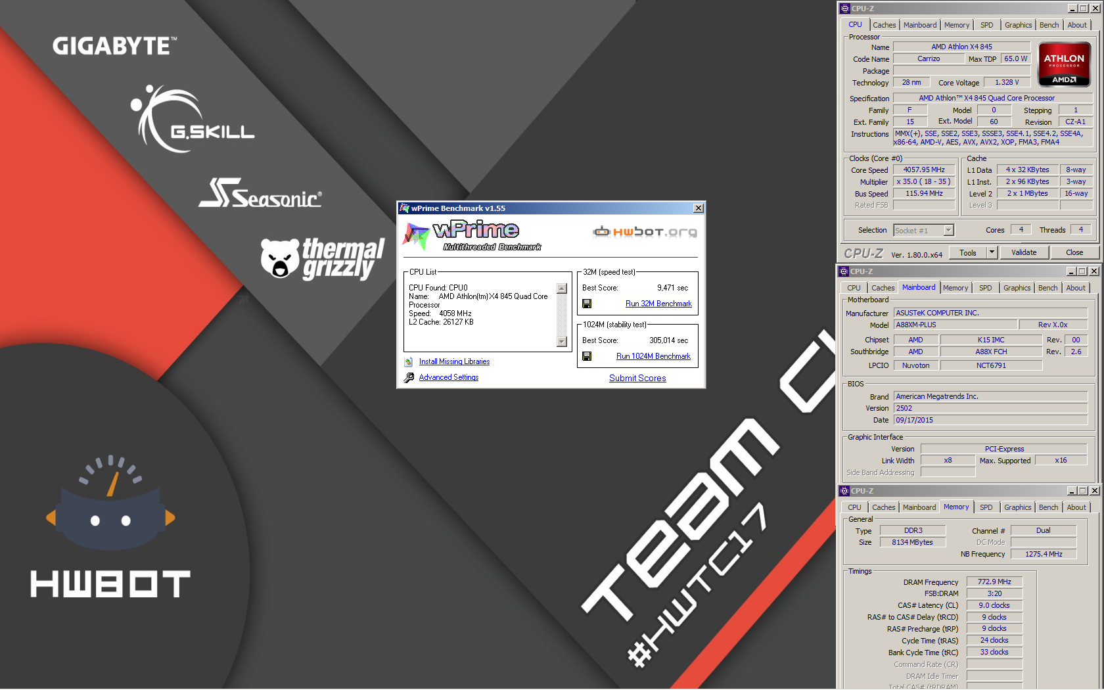Minimize the CPU-Z Mainboard window
Viewport: 1104px width, 690px height.
[x=1071, y=271]
